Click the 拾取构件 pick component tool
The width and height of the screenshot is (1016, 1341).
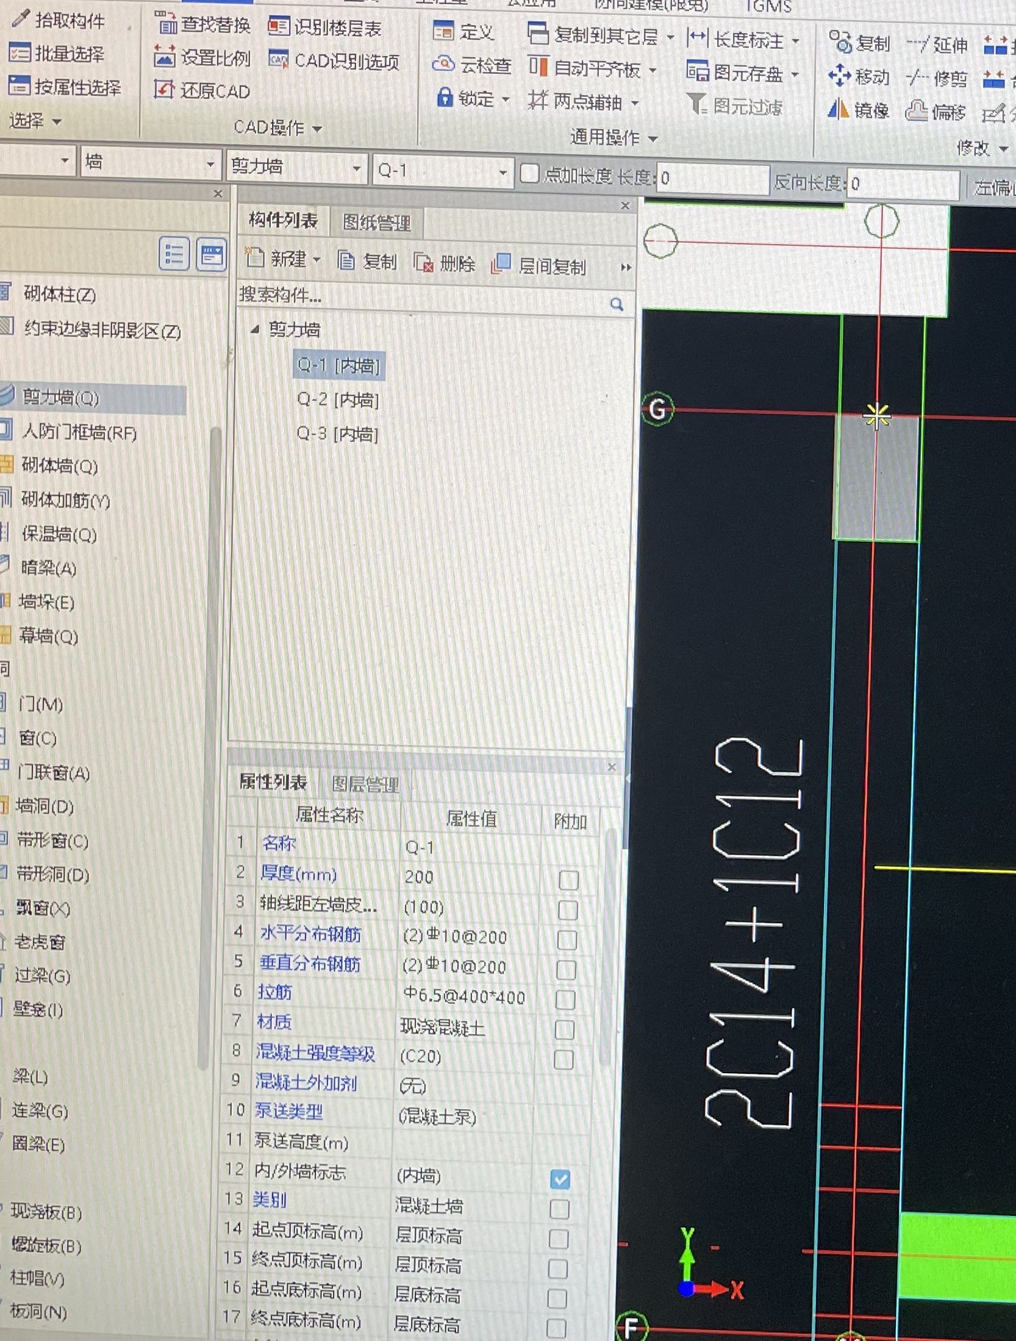(59, 20)
